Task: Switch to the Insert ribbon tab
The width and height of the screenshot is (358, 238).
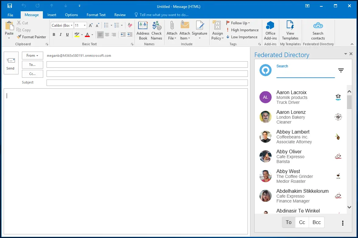Action: pyautogui.click(x=52, y=15)
